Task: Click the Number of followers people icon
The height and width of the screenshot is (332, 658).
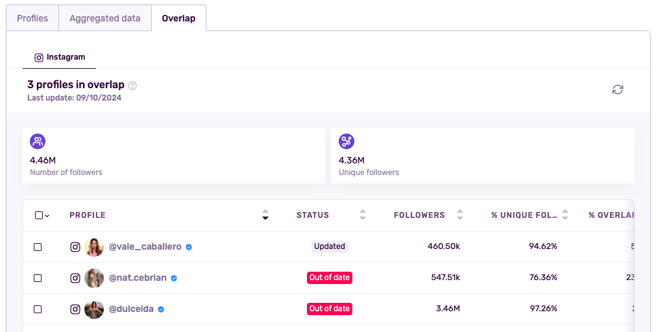Action: pyautogui.click(x=38, y=141)
